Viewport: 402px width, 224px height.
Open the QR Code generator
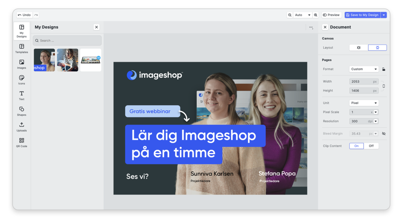tap(22, 142)
